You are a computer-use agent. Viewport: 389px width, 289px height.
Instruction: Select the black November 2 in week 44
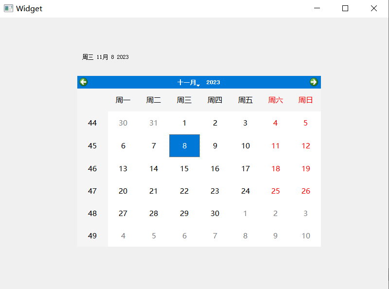215,123
